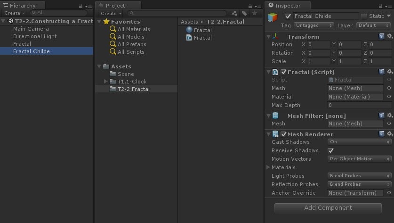394x223 pixels.
Task: Click the Max Depth input field
Action: point(359,105)
